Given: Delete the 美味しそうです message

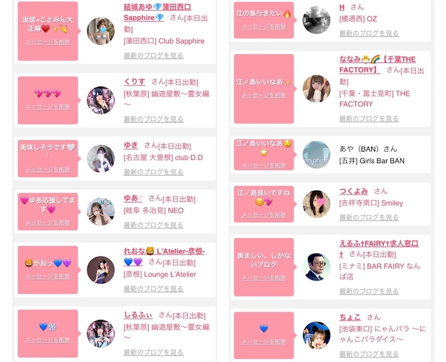Looking at the screenshot, I should point(48,170).
